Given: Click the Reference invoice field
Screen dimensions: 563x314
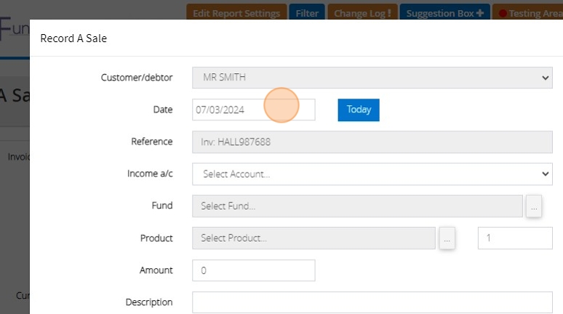Looking at the screenshot, I should [372, 142].
